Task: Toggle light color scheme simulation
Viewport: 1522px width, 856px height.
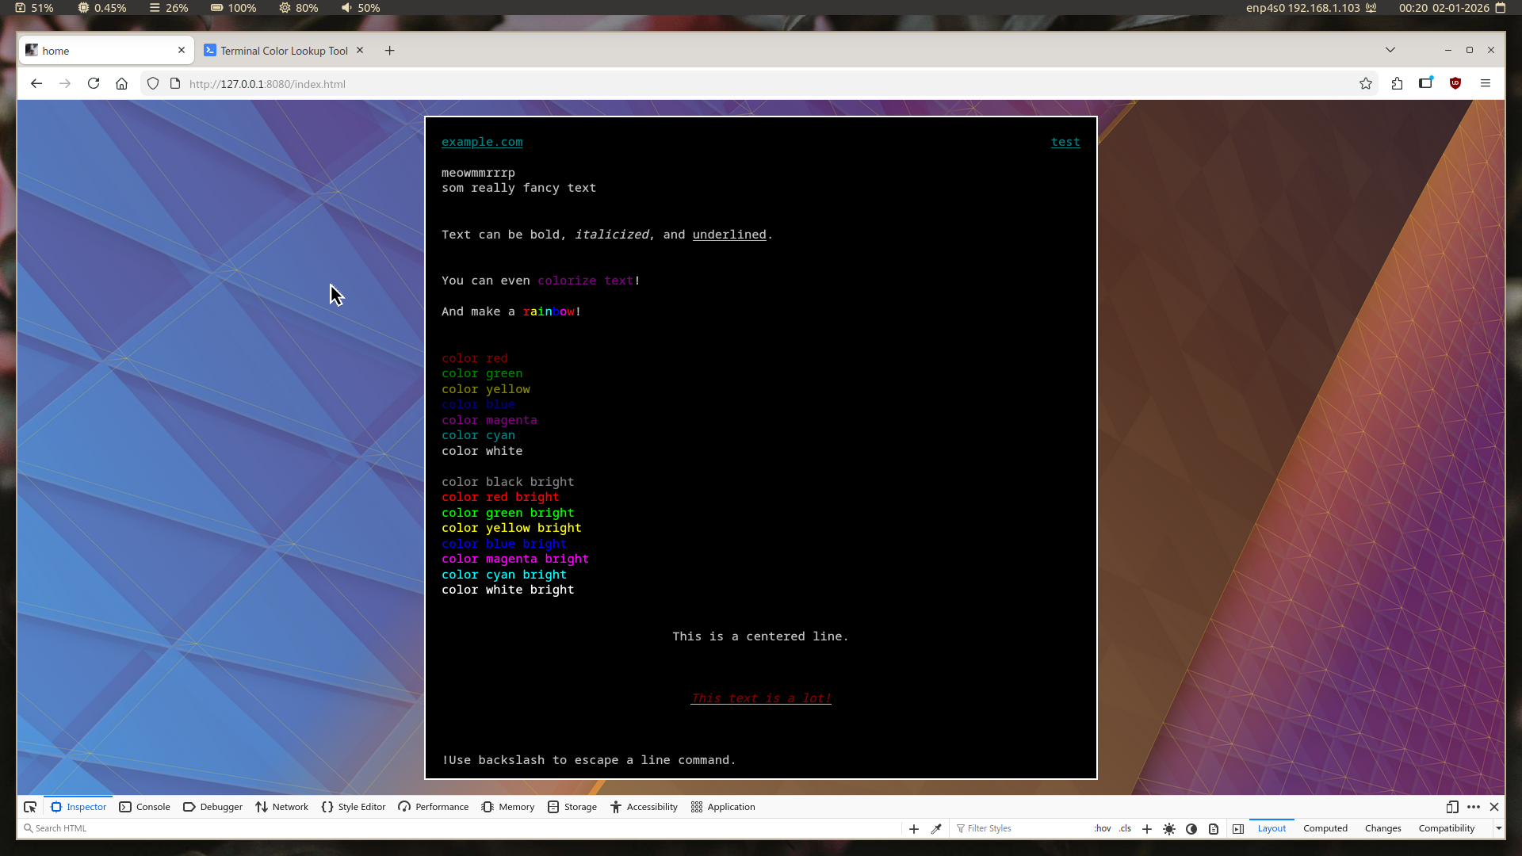Action: coord(1169,829)
